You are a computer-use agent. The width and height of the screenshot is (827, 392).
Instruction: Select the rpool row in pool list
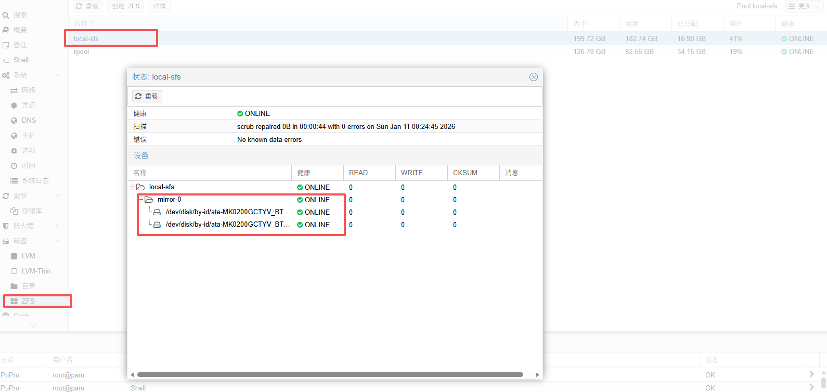[82, 52]
